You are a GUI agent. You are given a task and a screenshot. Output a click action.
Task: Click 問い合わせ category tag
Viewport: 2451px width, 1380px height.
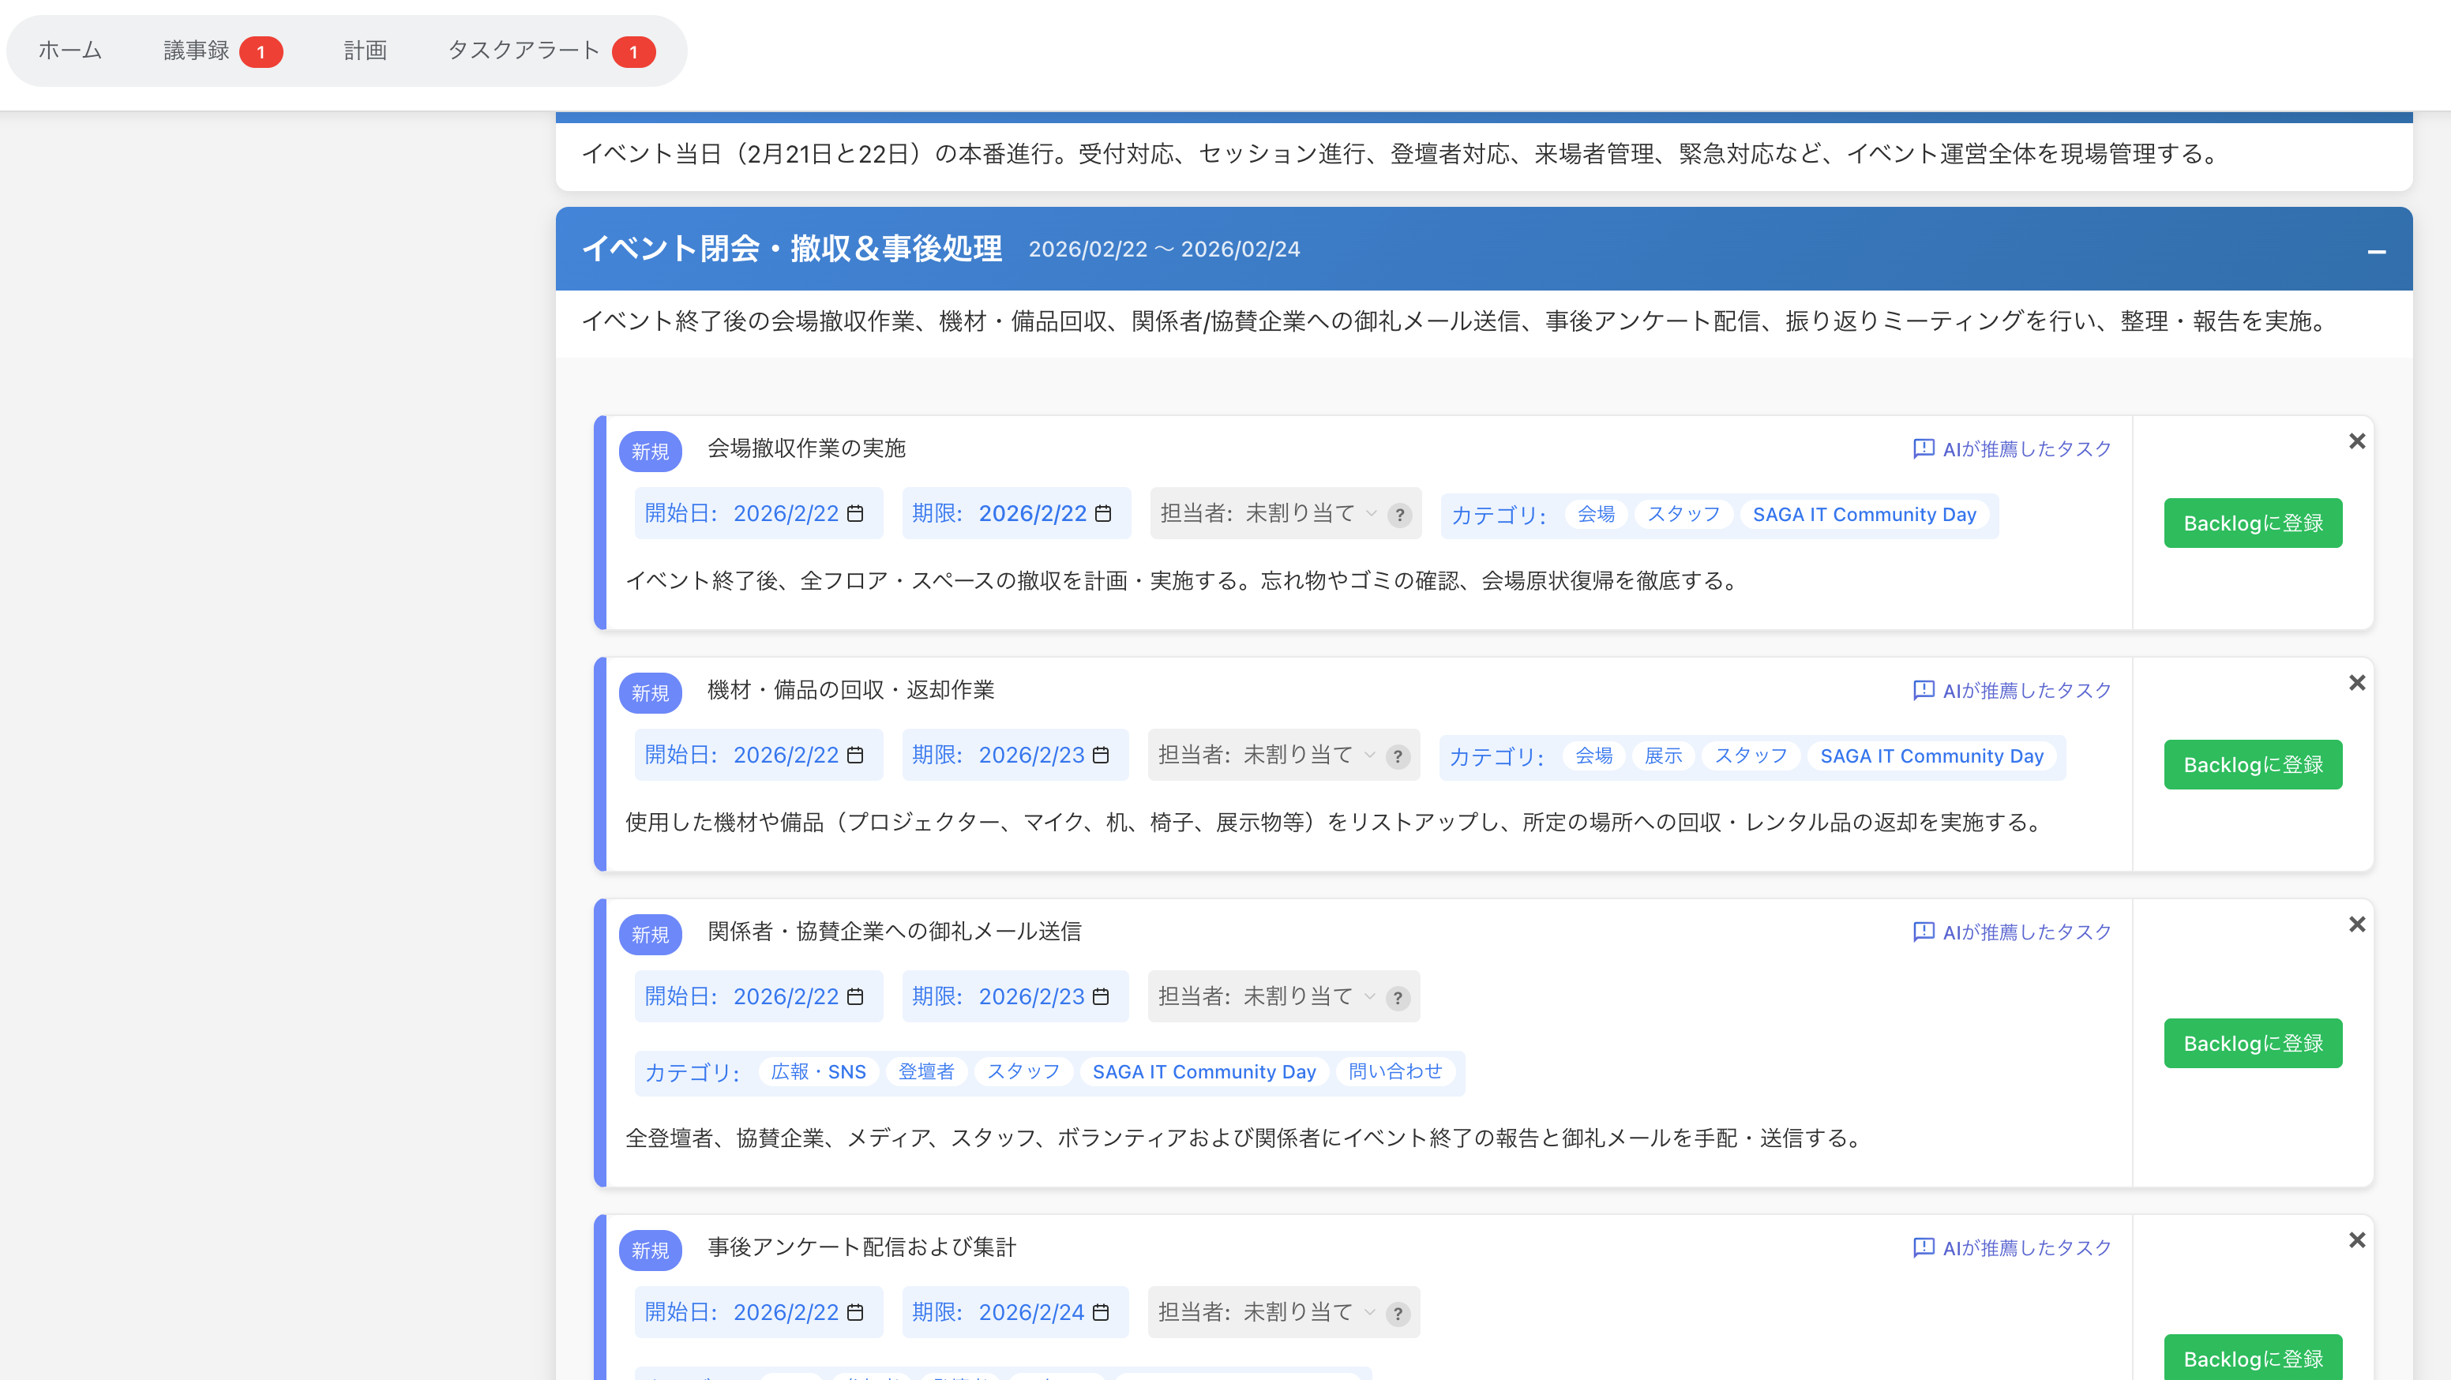(x=1394, y=1072)
